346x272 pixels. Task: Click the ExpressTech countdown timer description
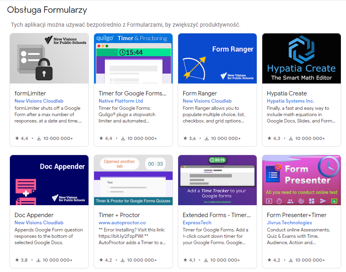215,236
